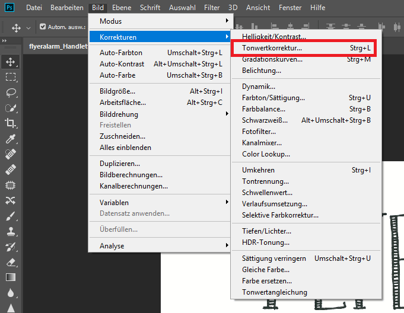Select the Move tool in the toolbar
404x313 pixels.
(11, 62)
